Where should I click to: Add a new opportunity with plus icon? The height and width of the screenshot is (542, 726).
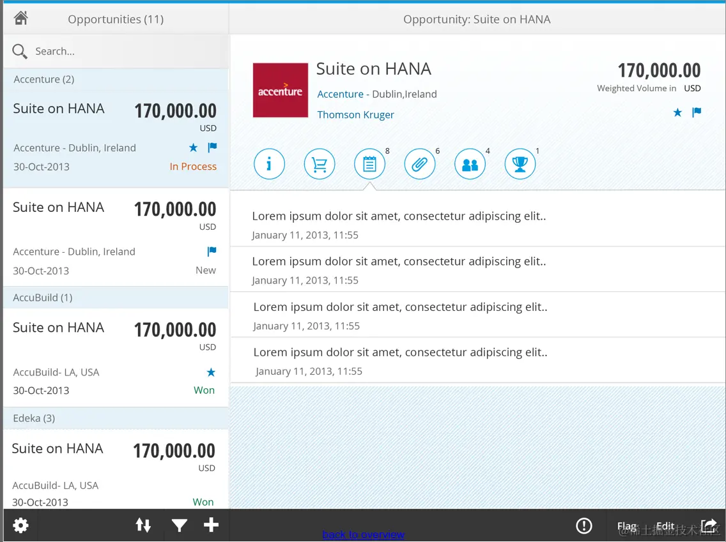211,525
